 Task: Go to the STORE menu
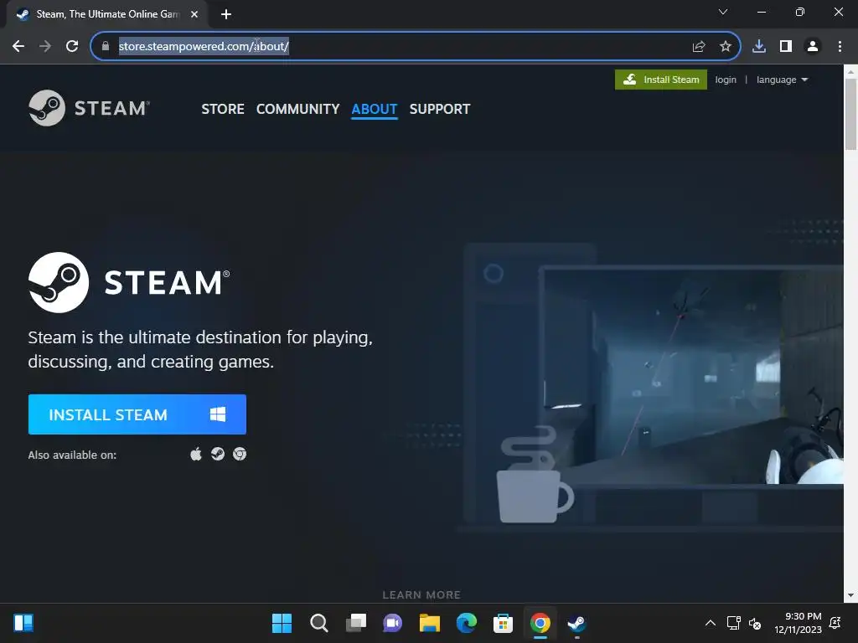[223, 109]
